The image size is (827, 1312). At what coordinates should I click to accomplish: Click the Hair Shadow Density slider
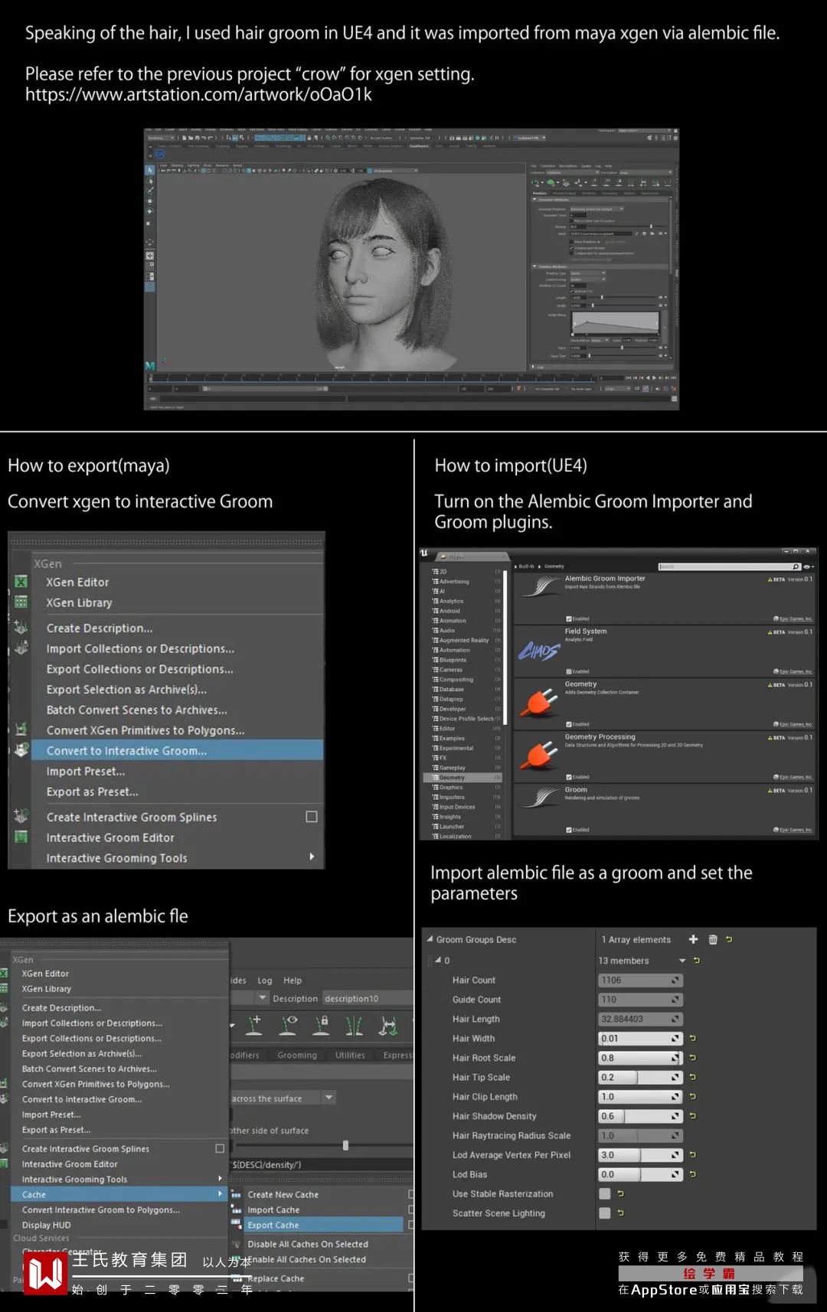coord(640,1116)
